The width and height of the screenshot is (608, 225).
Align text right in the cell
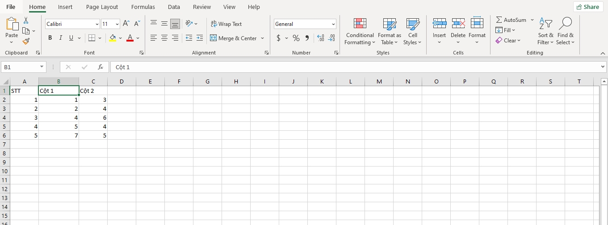(175, 38)
